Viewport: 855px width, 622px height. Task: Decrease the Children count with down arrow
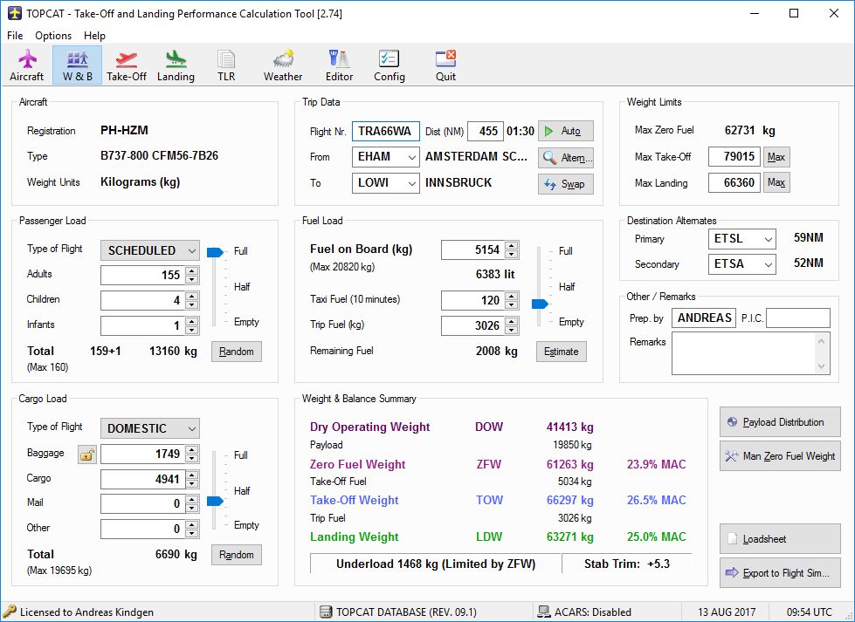(191, 305)
